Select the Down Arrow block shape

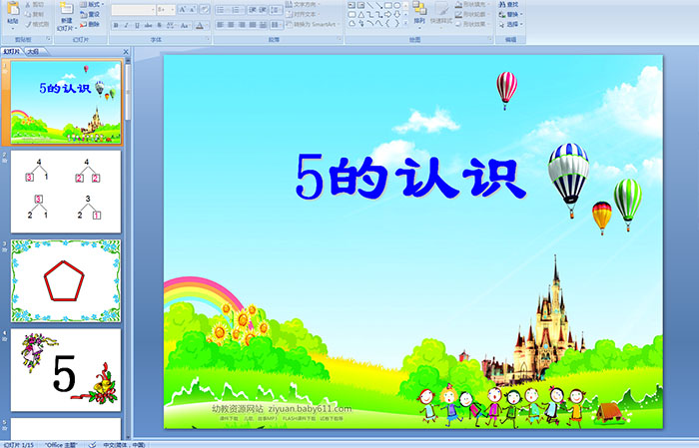point(397,14)
